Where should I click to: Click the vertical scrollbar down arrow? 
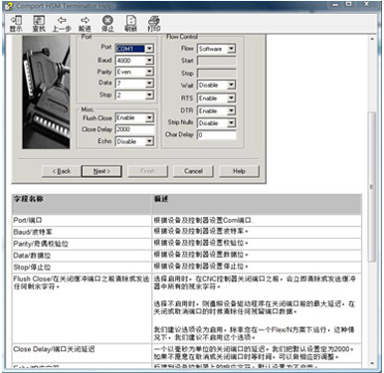(x=372, y=363)
